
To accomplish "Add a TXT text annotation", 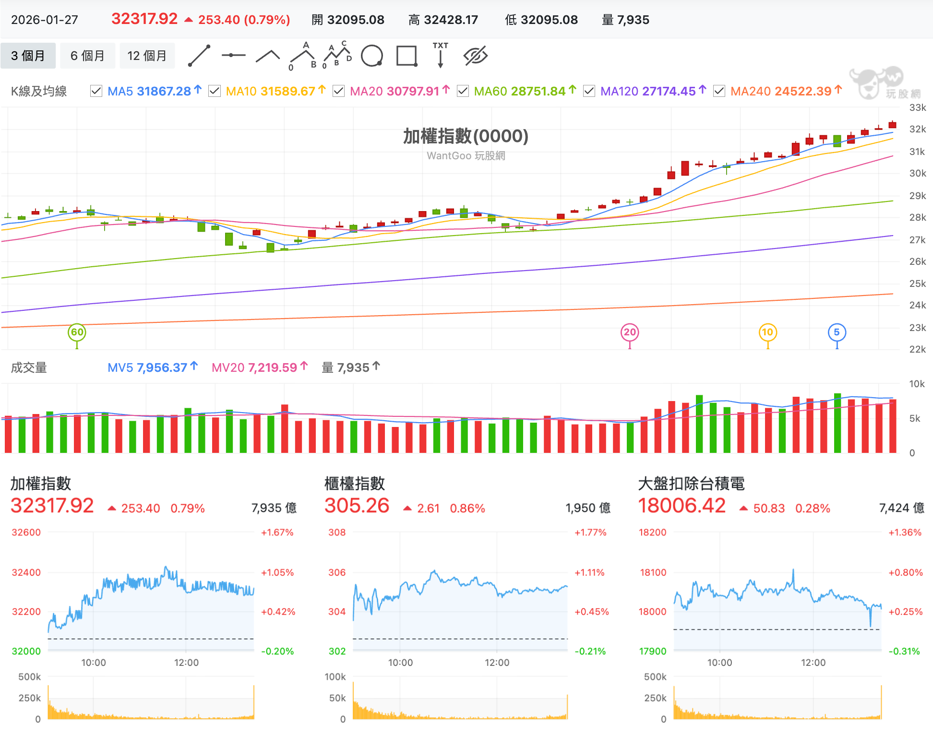I will [440, 55].
